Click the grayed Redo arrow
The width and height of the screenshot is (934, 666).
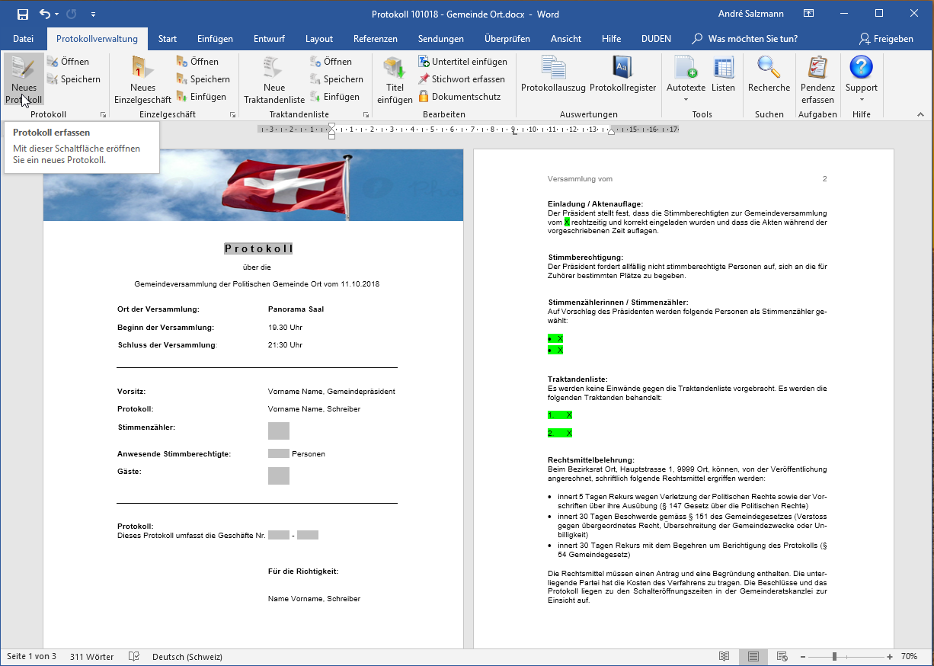click(x=72, y=14)
